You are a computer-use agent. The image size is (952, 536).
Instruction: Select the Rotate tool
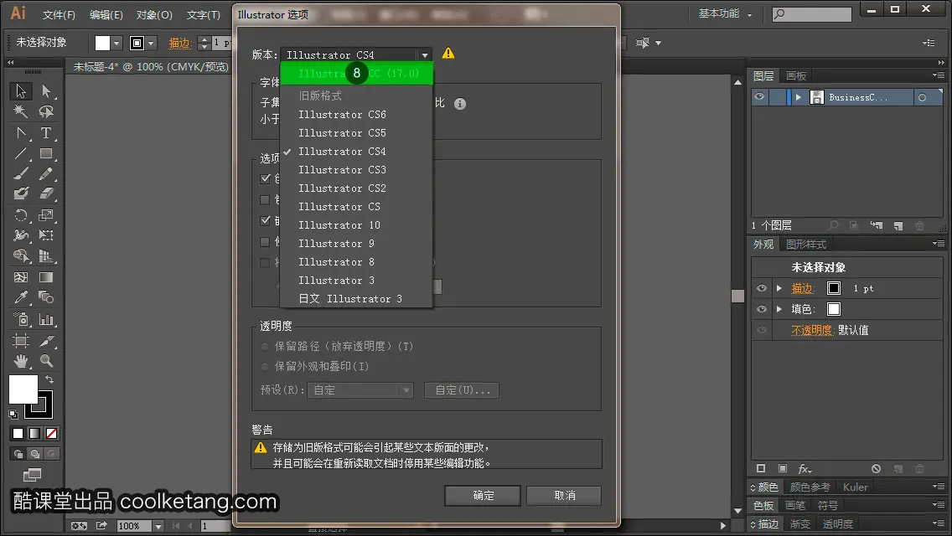(21, 215)
